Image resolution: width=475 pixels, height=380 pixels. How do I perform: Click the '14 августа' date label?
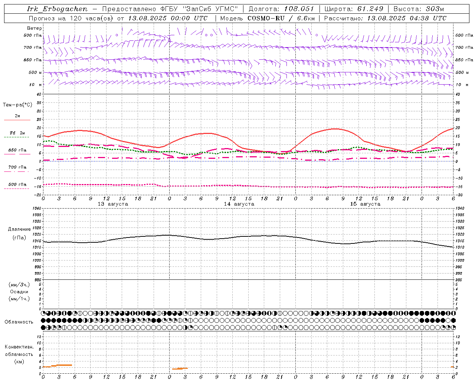coord(239,204)
